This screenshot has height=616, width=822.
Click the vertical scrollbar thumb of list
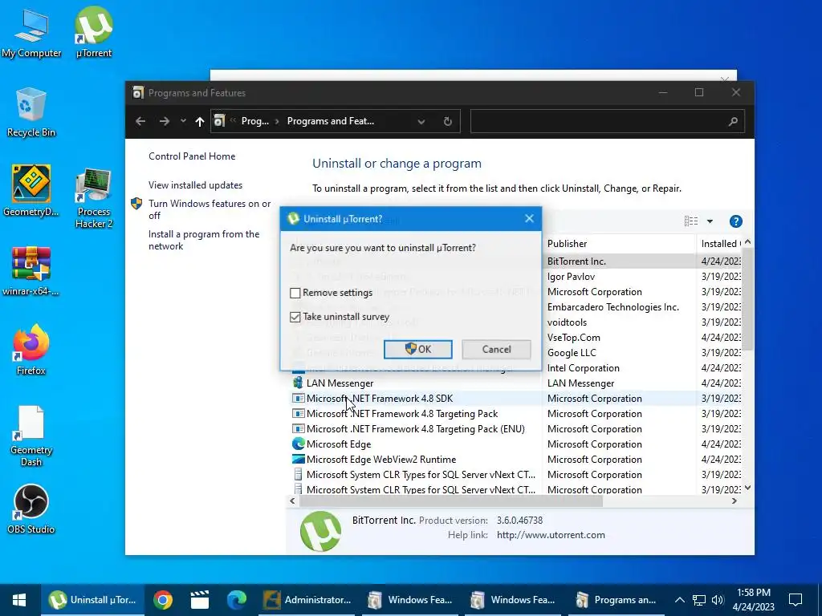[x=747, y=298]
